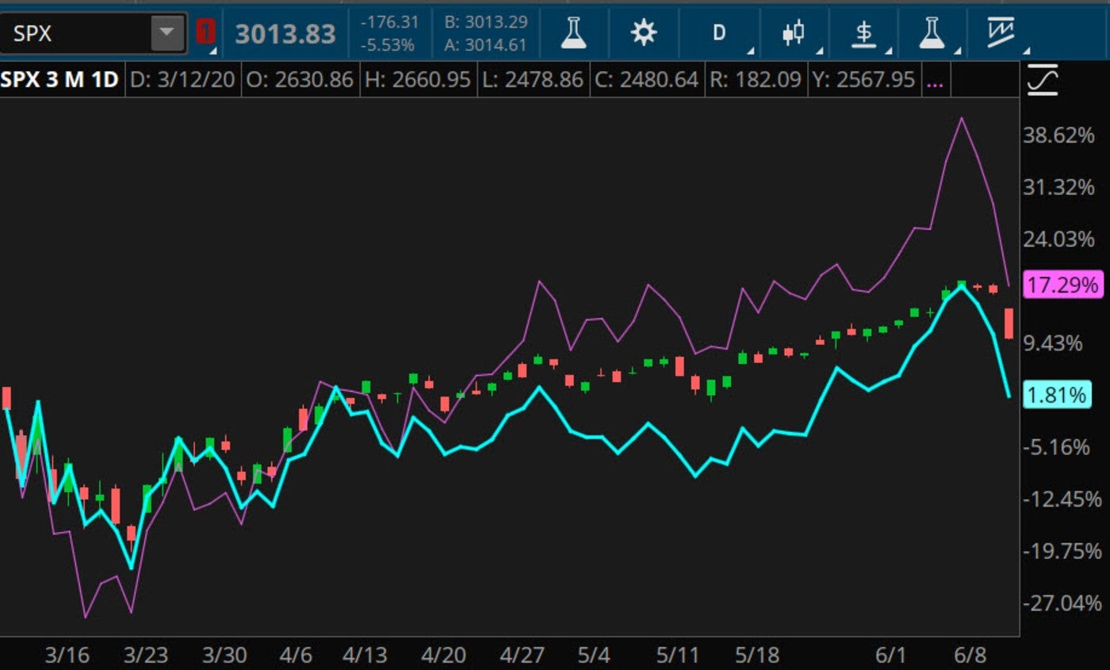1110x670 pixels.
Task: Click the 3/30 date on time axis
Action: point(224,655)
